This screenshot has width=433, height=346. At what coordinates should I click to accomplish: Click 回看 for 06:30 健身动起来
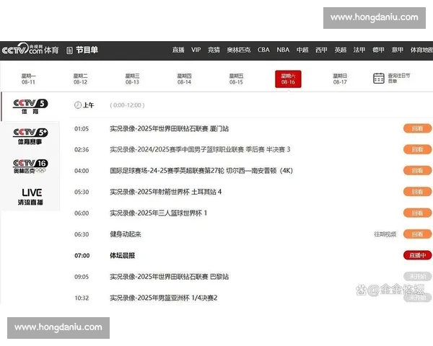417,234
